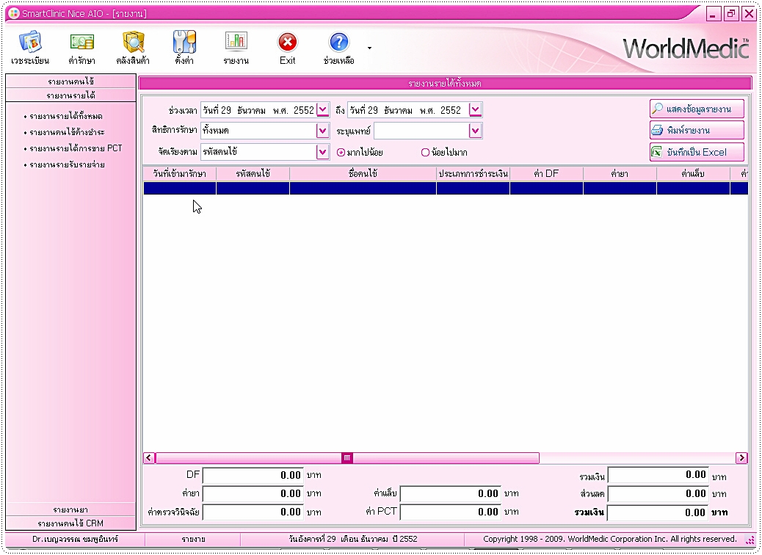Click the แสดงข้อมูลรายงาน show report button

click(697, 109)
